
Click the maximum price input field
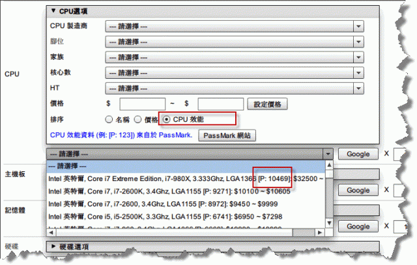(220, 104)
